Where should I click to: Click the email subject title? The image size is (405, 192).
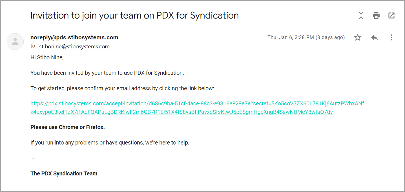pyautogui.click(x=134, y=15)
